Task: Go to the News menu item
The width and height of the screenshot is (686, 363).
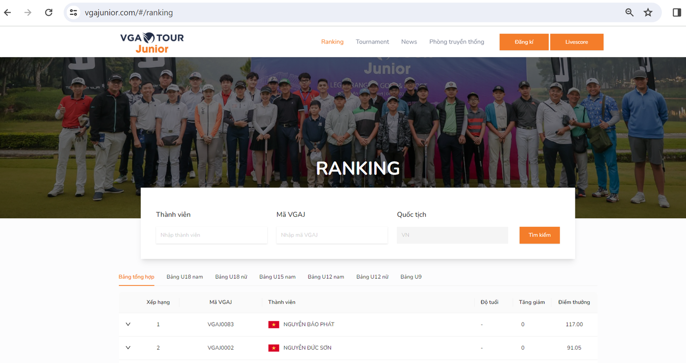Action: coord(409,42)
